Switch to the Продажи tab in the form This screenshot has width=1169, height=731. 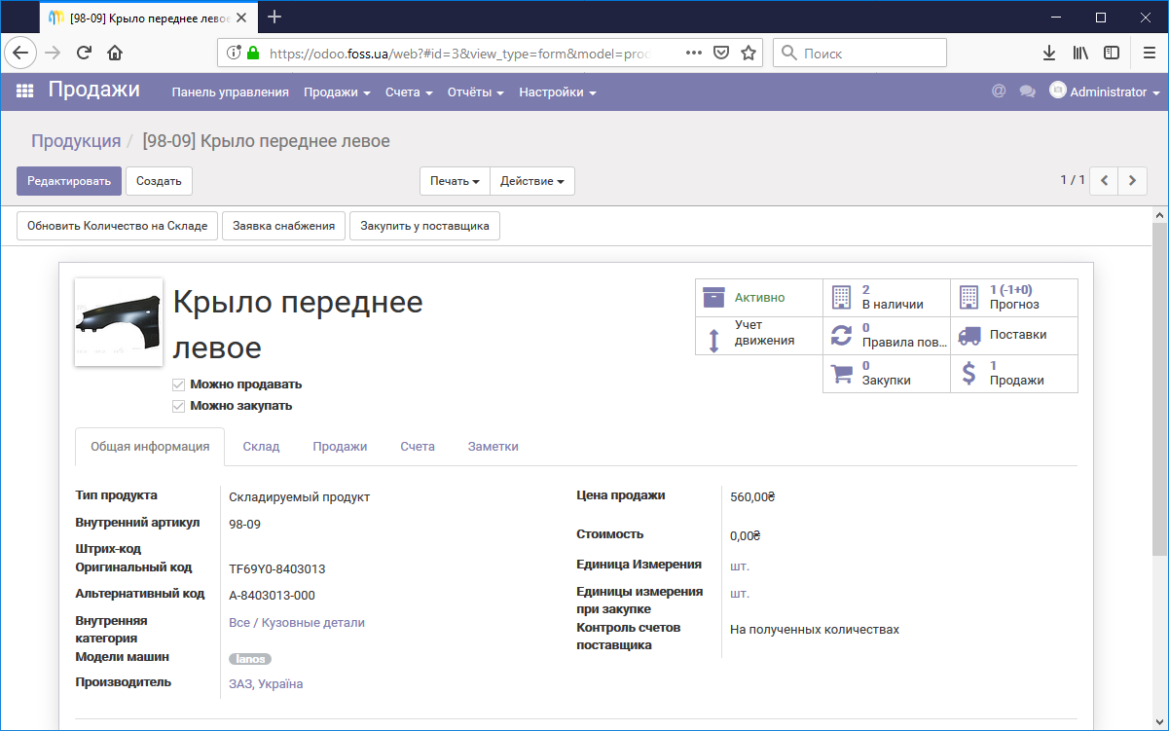coord(340,447)
